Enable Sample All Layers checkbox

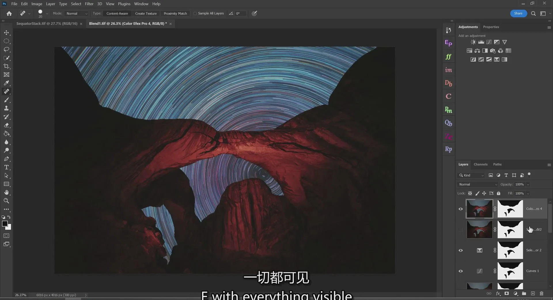tap(195, 14)
